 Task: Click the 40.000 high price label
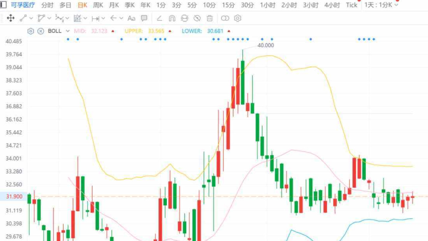[x=265, y=46]
